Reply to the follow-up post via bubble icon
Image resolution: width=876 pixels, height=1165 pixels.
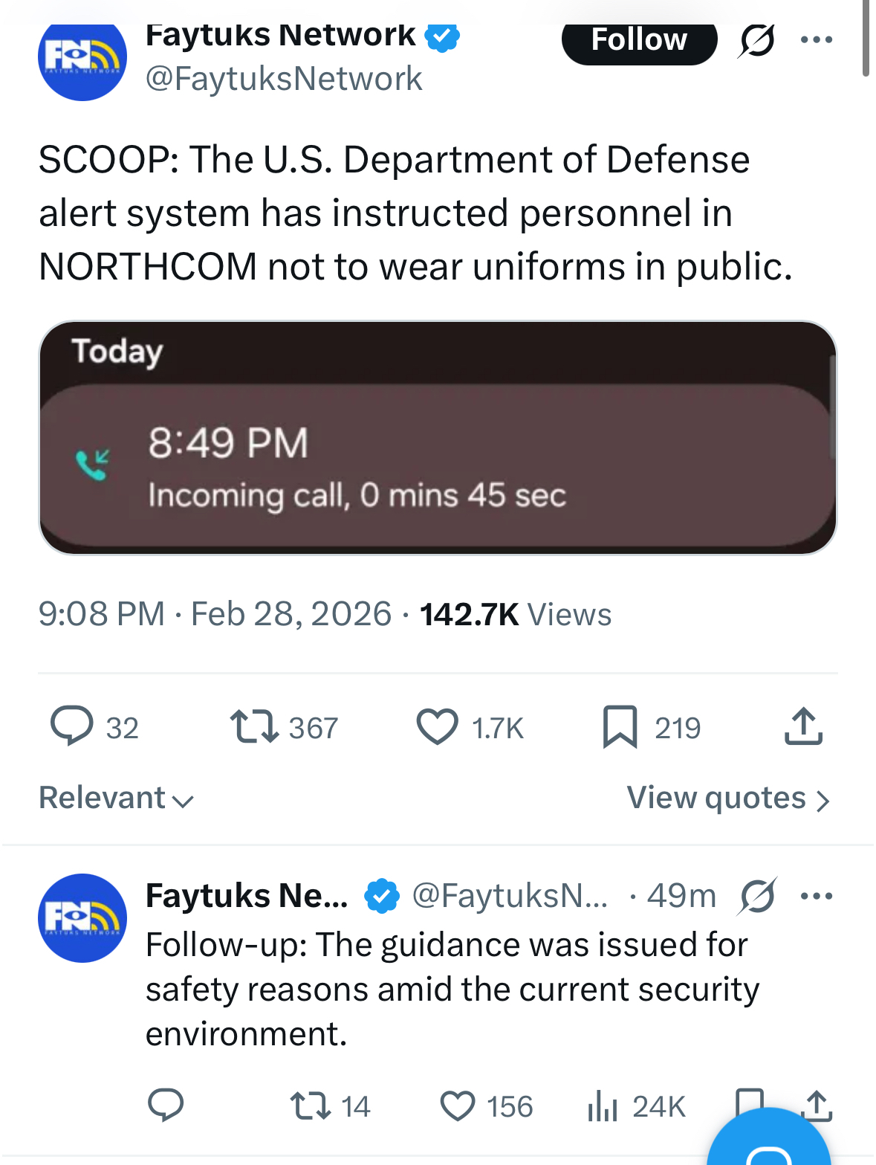(x=166, y=1106)
